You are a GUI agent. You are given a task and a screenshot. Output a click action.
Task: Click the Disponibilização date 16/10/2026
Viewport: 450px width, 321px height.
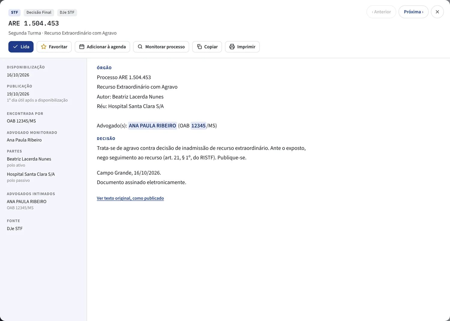point(18,75)
